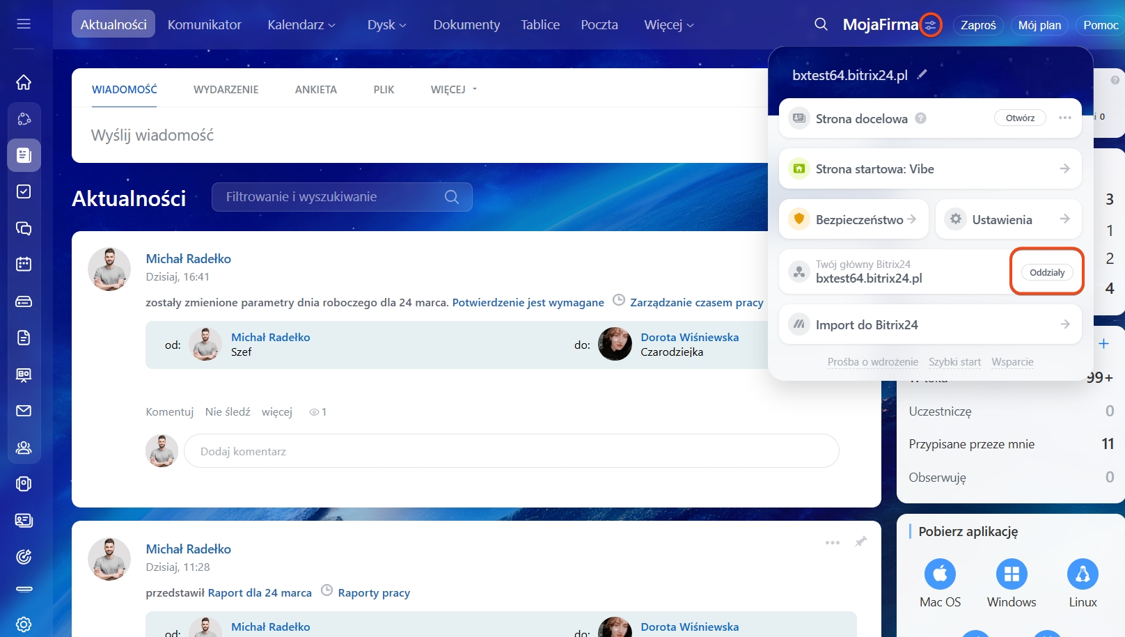Select the ANKIETA tab

pyautogui.click(x=315, y=90)
